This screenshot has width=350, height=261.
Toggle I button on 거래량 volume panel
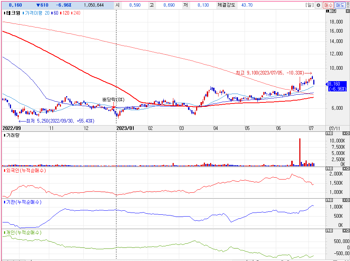point(331,133)
